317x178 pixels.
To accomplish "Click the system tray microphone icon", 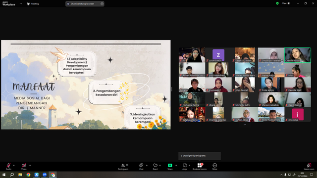I will pyautogui.click(x=285, y=175).
